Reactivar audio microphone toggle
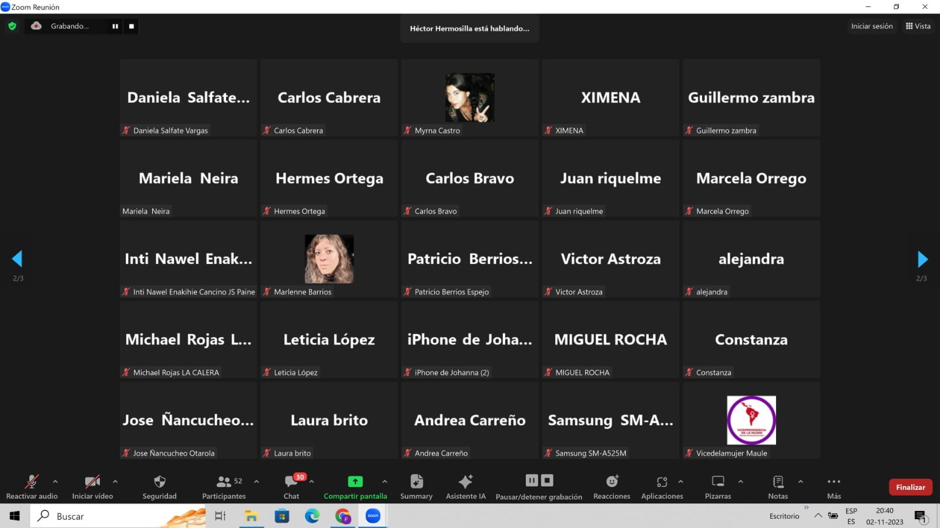This screenshot has width=940, height=528. tap(32, 487)
